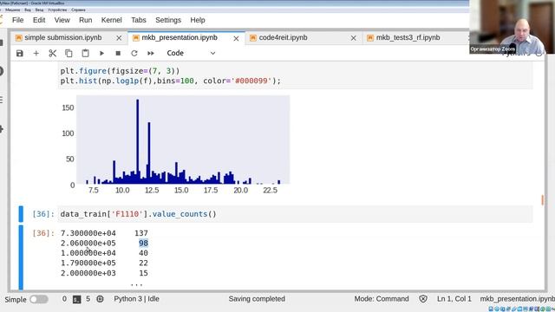Click the plt.hist code cell input
Image resolution: width=555 pixels, height=312 pixels.
pyautogui.click(x=295, y=75)
